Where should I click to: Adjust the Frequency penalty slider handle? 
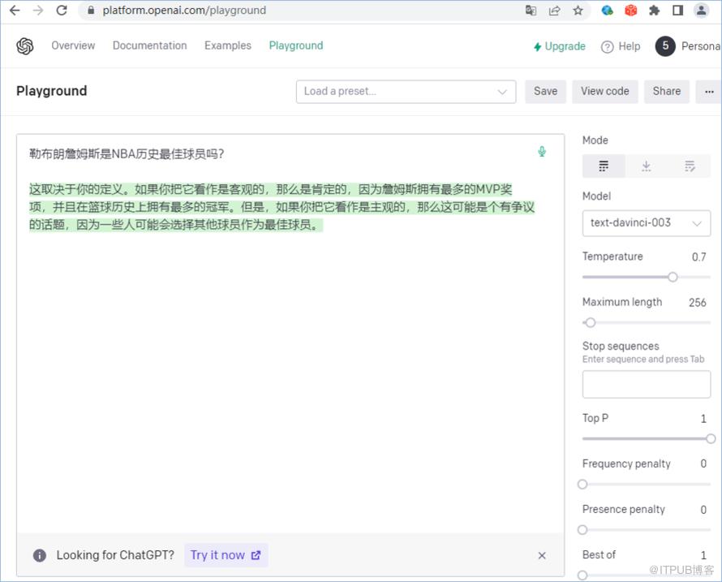[582, 485]
